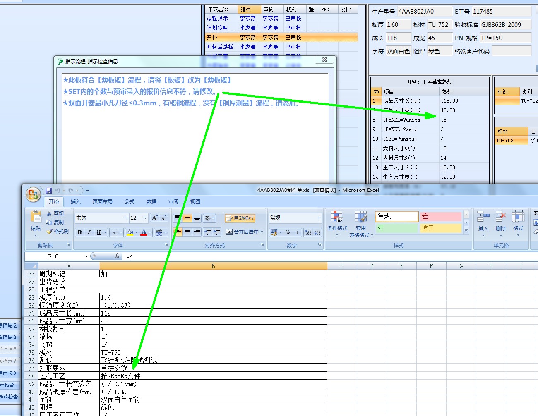Viewport: 538px width, 416px height.
Task: Switch to 审阅 ribbon tab
Action: tap(173, 202)
